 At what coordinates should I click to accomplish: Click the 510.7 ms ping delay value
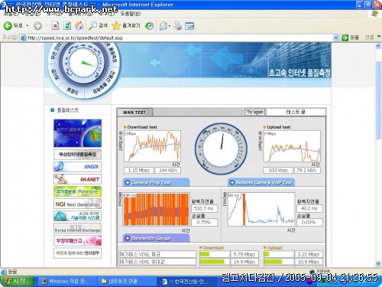tap(204, 208)
